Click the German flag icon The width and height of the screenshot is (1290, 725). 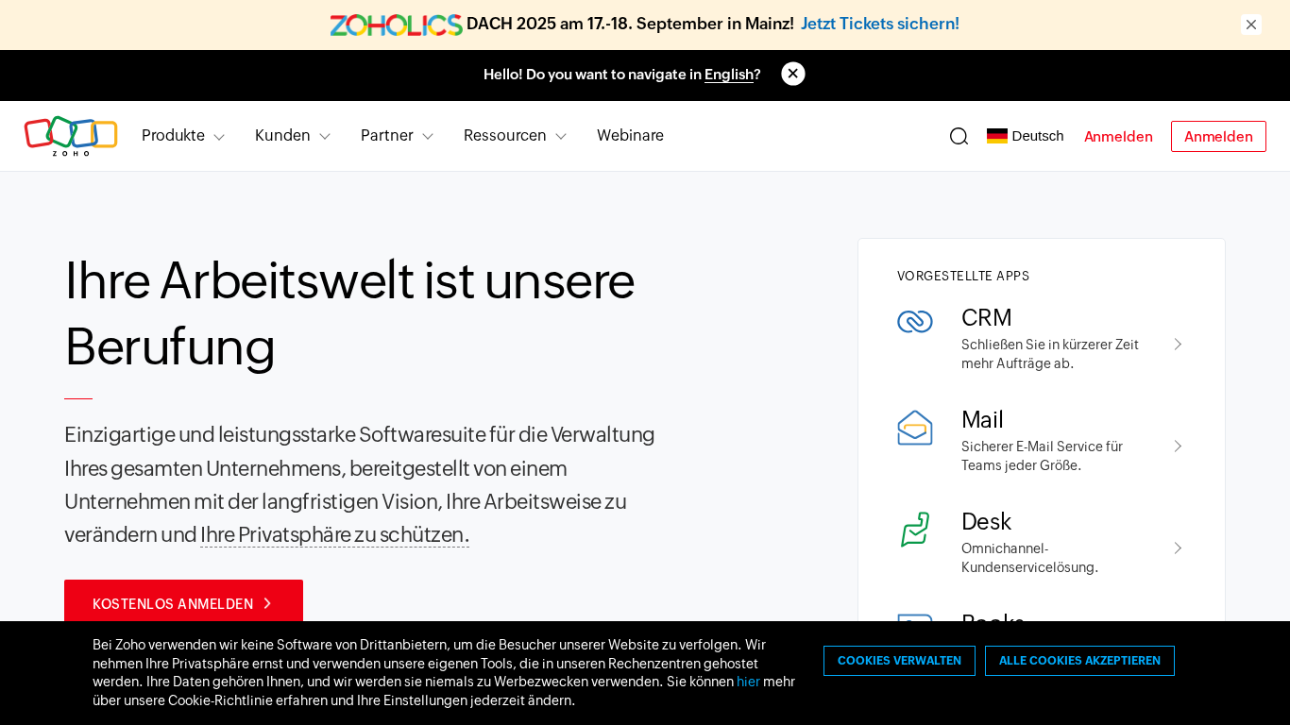click(997, 136)
